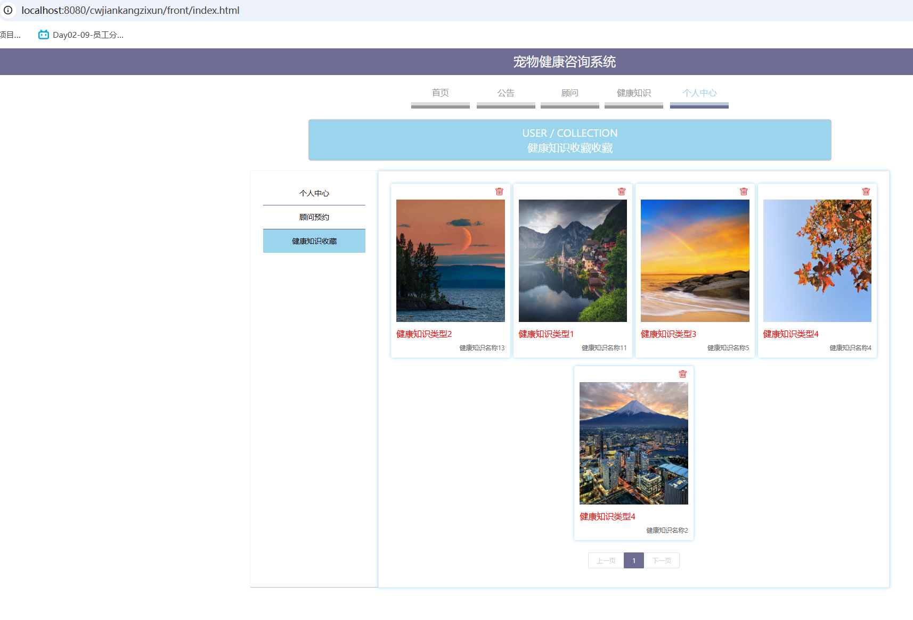This screenshot has height=620, width=913.
Task: Open the 健康知识 navigation tab
Action: click(x=634, y=93)
